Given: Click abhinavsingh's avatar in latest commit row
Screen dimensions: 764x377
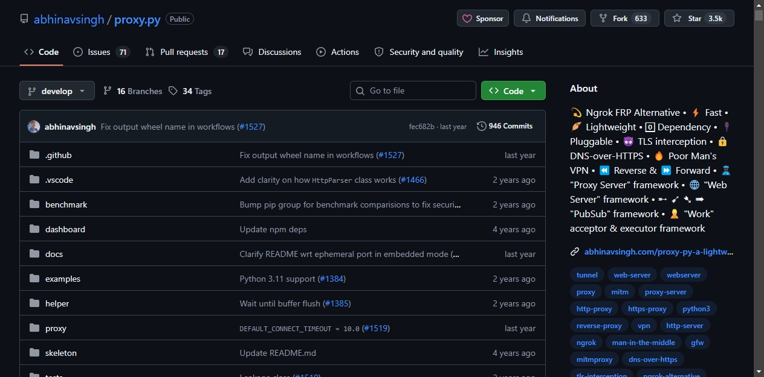Looking at the screenshot, I should click(x=34, y=127).
